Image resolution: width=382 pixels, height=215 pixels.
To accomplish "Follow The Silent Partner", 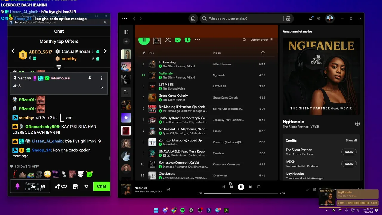I will click(349, 152).
